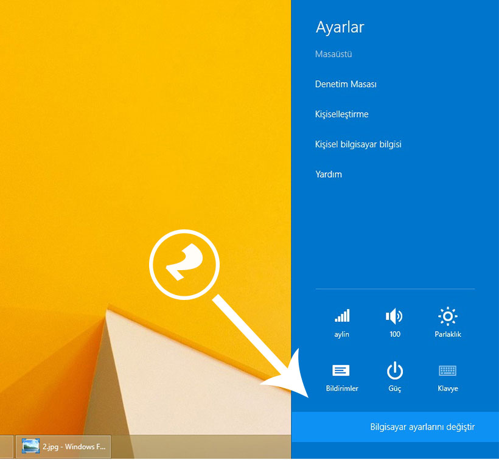The image size is (499, 460).
Task: Open the Parlaklık brightness sun icon
Action: click(x=448, y=316)
